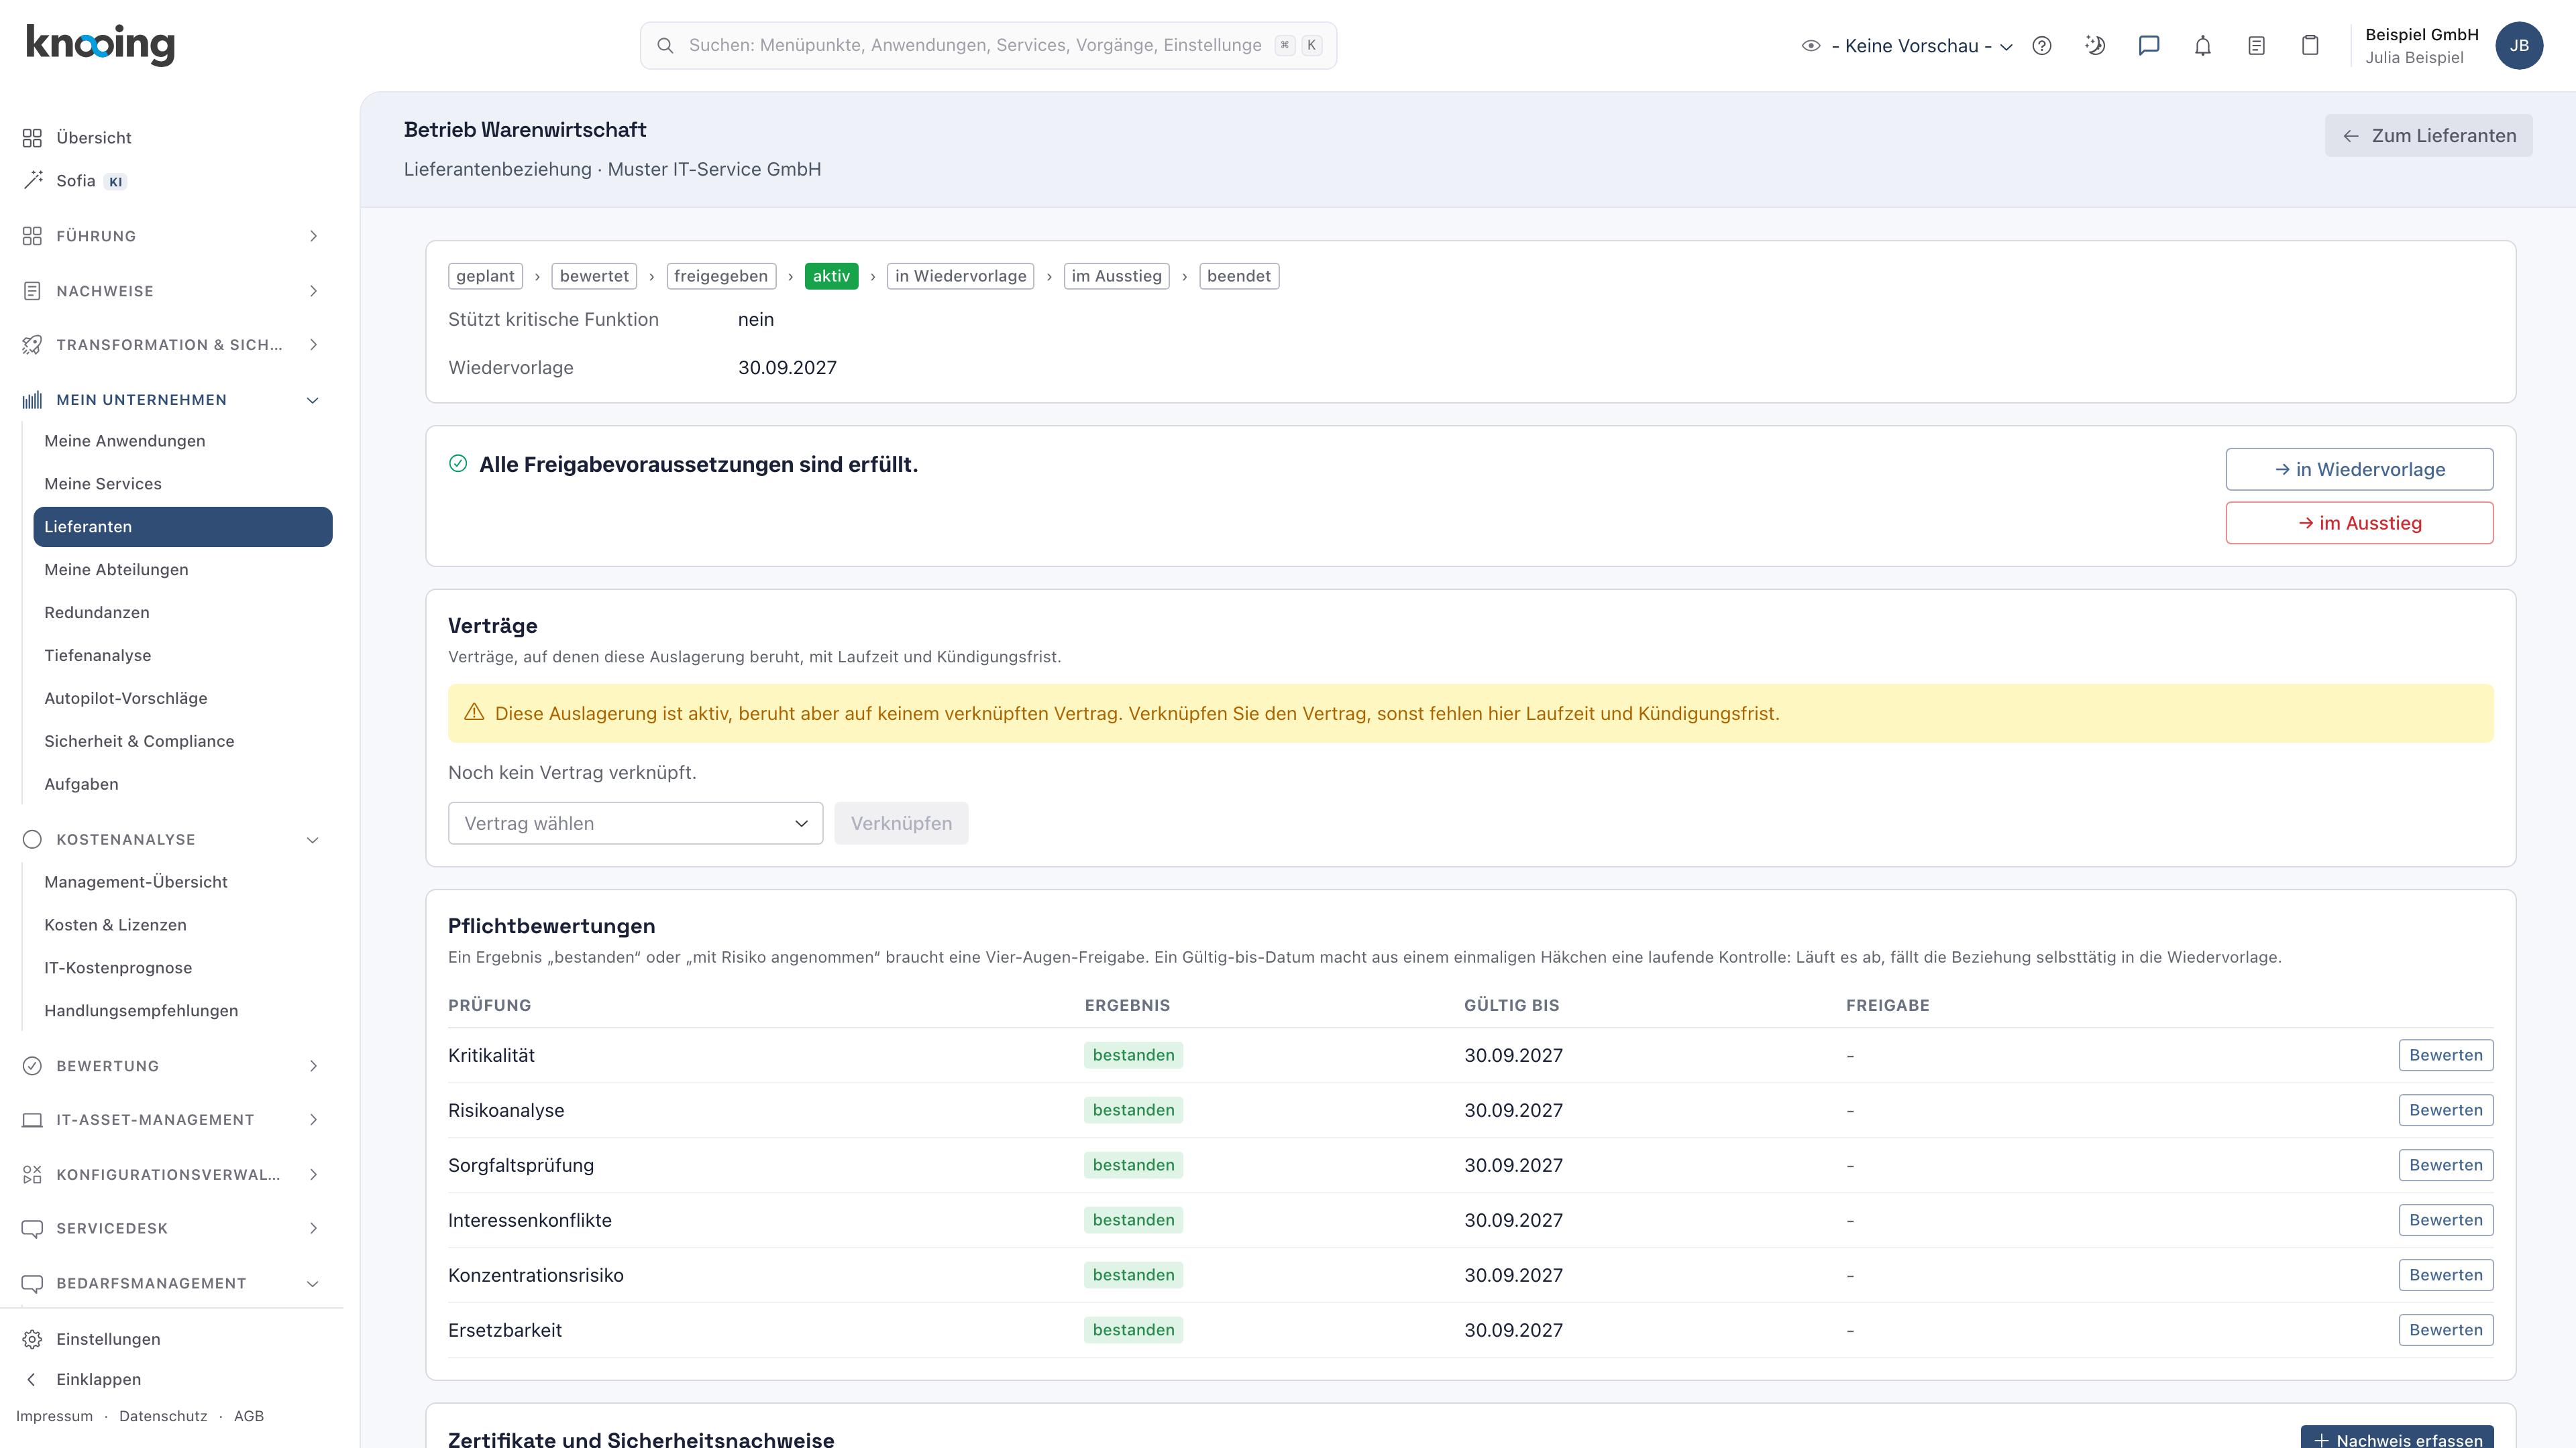
Task: Open Meine Anwendungen menu item
Action: 125,440
